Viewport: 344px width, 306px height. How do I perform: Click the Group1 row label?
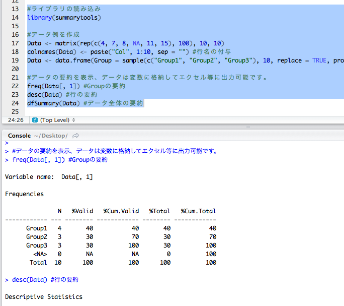coord(37,228)
